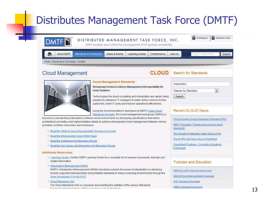Image resolution: width=266 pixels, height=199 pixels.
Task: Open Cloud APIs Get Open Source Treatment
Action: tap(195, 139)
